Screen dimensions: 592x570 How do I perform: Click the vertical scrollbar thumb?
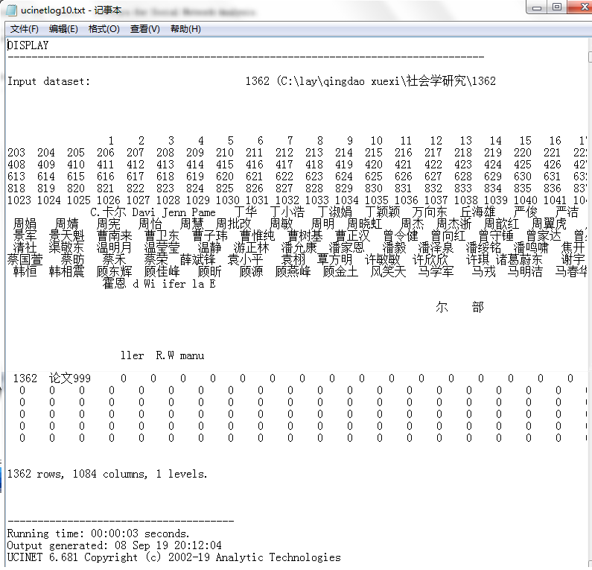click(590, 57)
